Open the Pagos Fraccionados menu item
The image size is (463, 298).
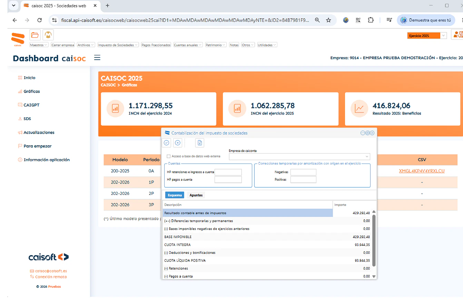coord(156,45)
